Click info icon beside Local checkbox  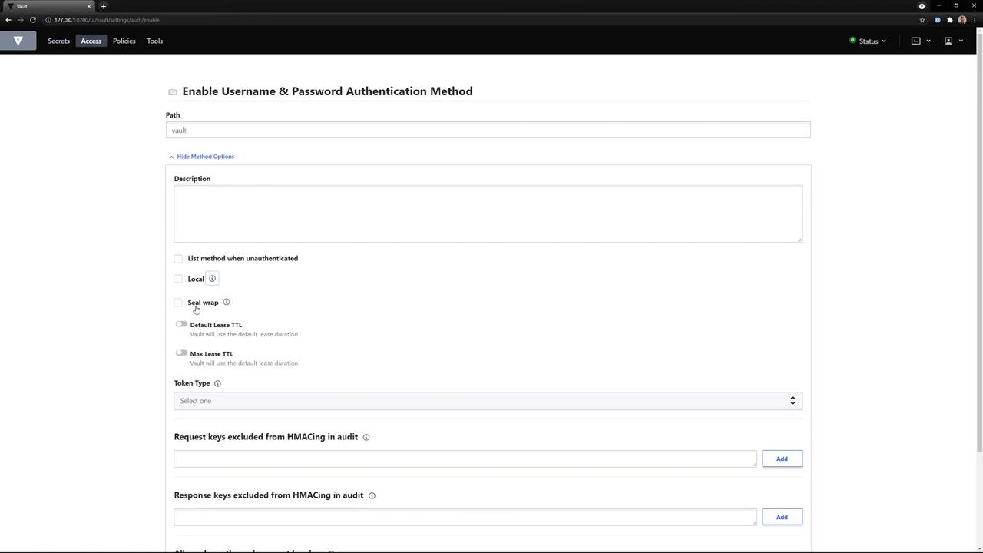[213, 279]
